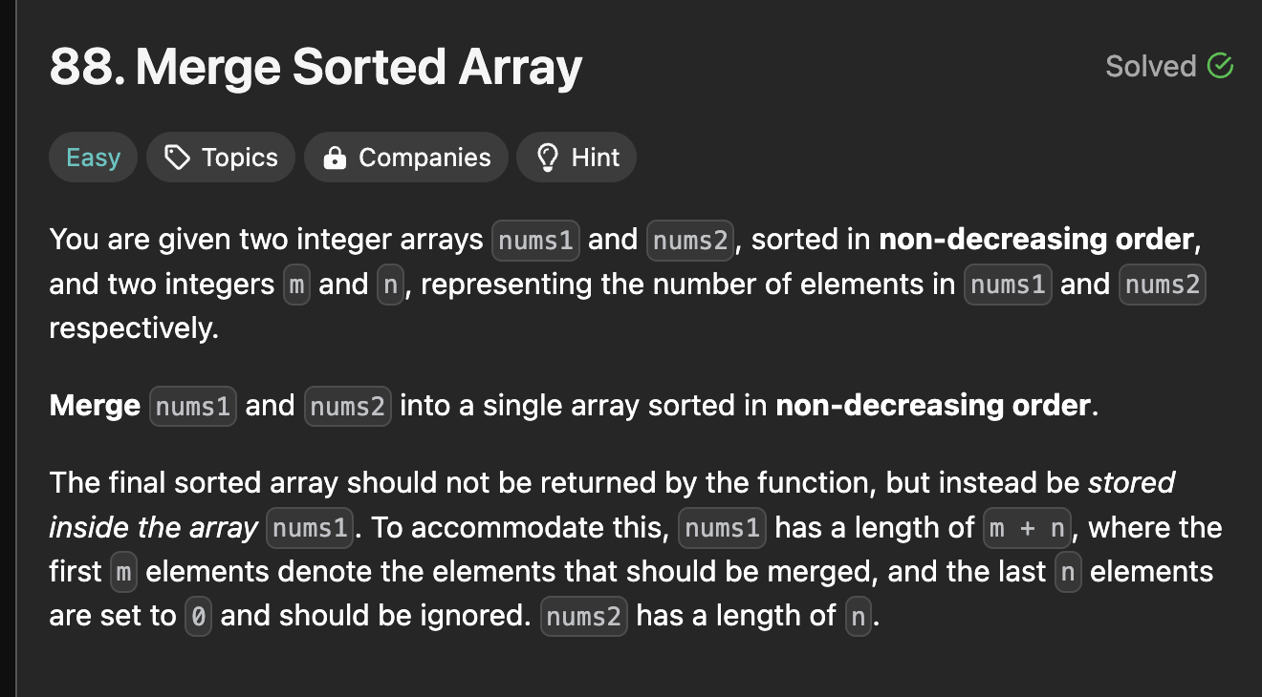Click the lightbulb icon beside Hint
The image size is (1262, 697).
tap(548, 158)
